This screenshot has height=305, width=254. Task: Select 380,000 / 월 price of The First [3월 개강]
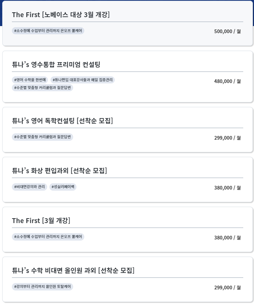(227, 238)
